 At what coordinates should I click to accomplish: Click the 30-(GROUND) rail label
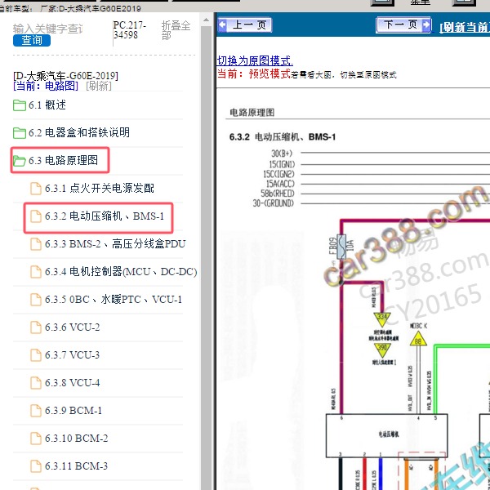[274, 203]
